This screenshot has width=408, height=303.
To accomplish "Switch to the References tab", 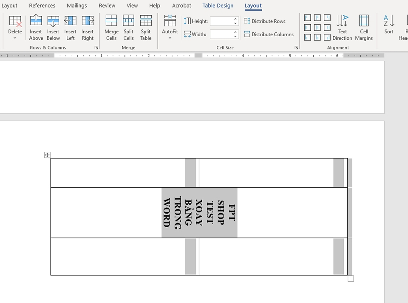I will point(42,6).
